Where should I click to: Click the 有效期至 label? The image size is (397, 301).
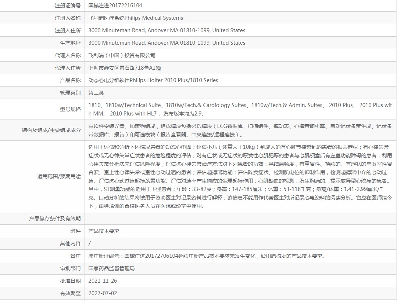click(x=70, y=293)
